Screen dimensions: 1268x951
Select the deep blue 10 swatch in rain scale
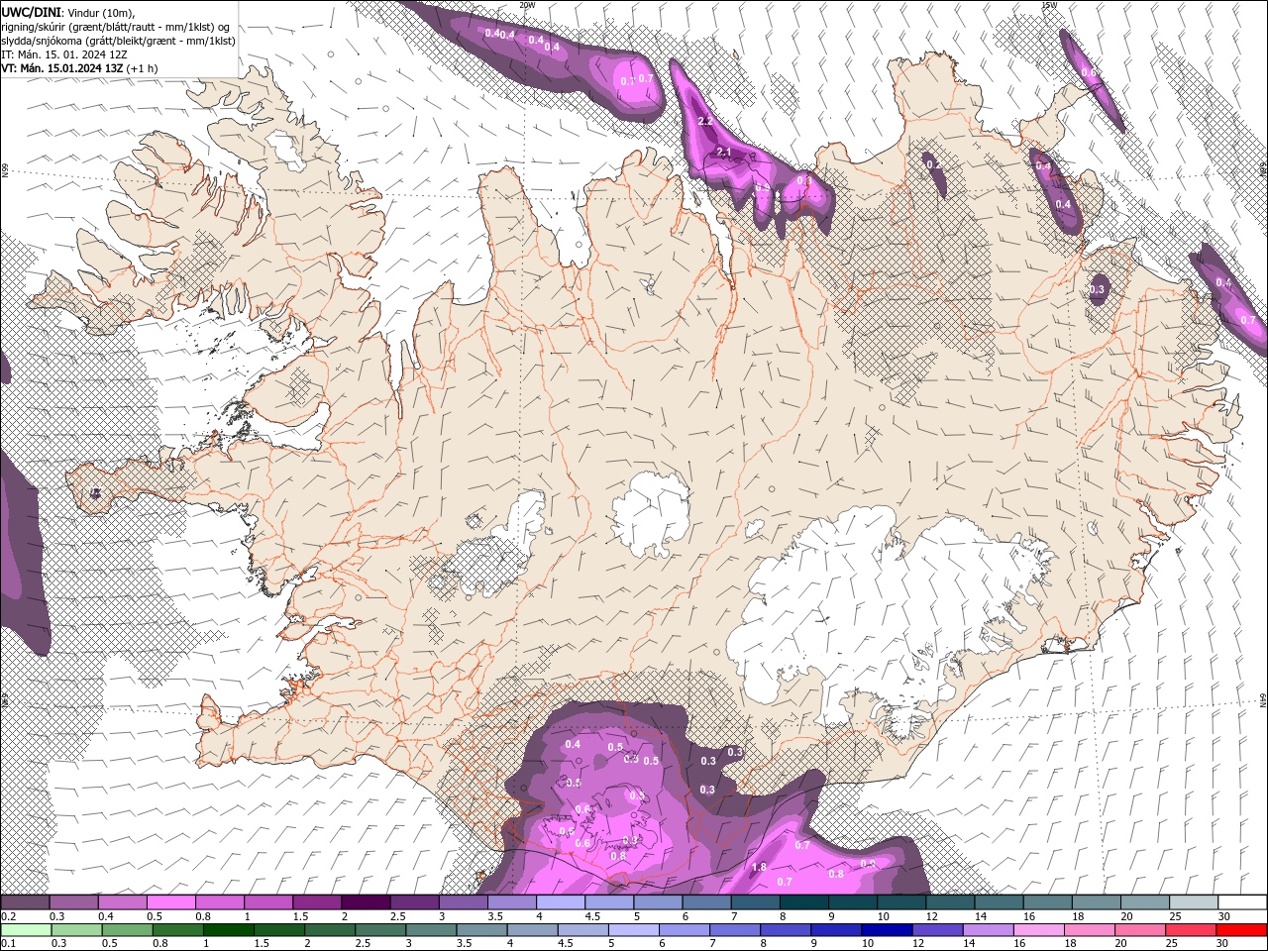pos(885,930)
